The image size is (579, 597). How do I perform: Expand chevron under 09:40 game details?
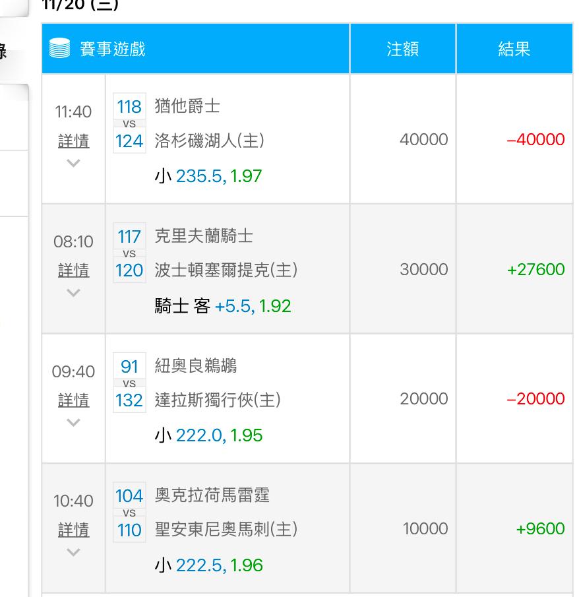(73, 422)
